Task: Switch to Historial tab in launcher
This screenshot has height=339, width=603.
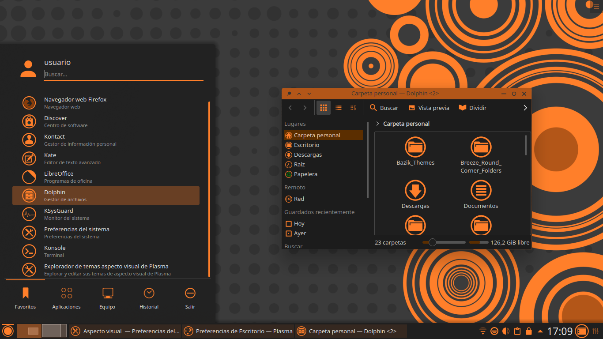Action: tap(149, 298)
